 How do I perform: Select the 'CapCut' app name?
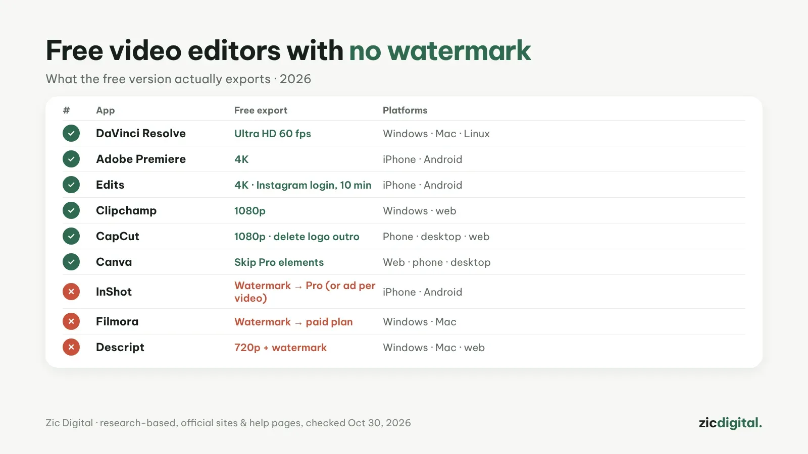[x=118, y=236]
